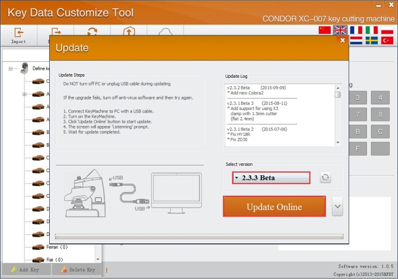Click the Import toolbar icon
Image resolution: width=398 pixels, height=279 pixels.
pos(19,33)
